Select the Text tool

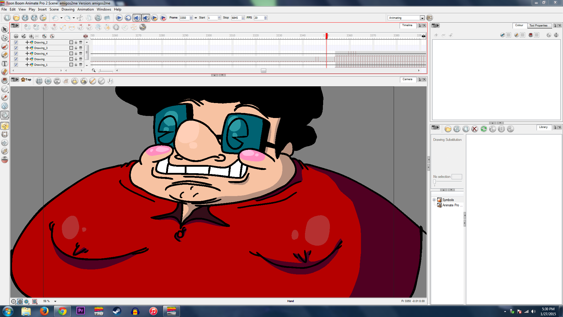tap(5, 63)
